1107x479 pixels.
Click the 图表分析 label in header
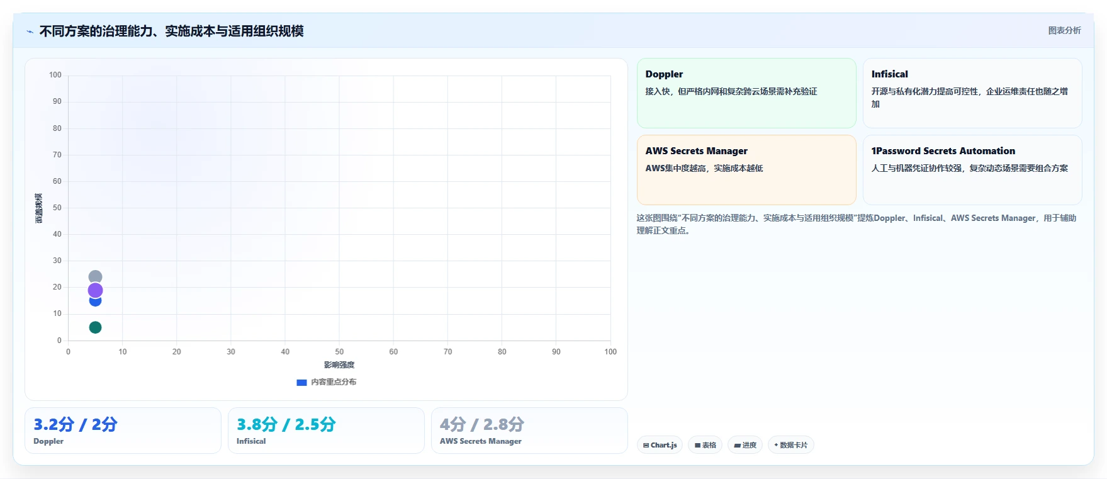pos(1064,30)
